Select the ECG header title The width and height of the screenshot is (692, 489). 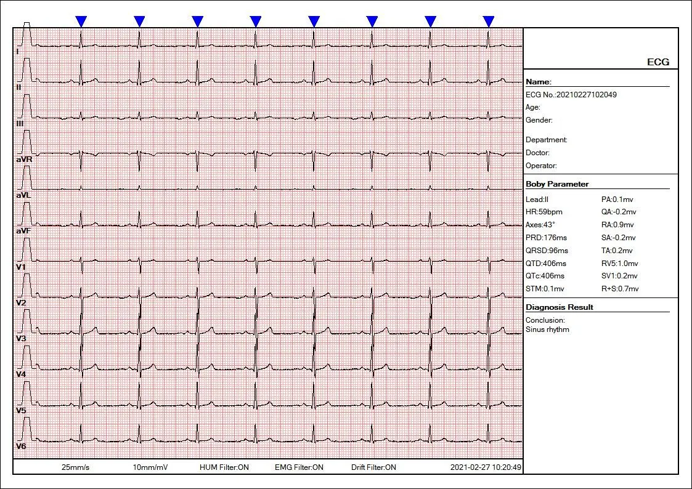(657, 62)
